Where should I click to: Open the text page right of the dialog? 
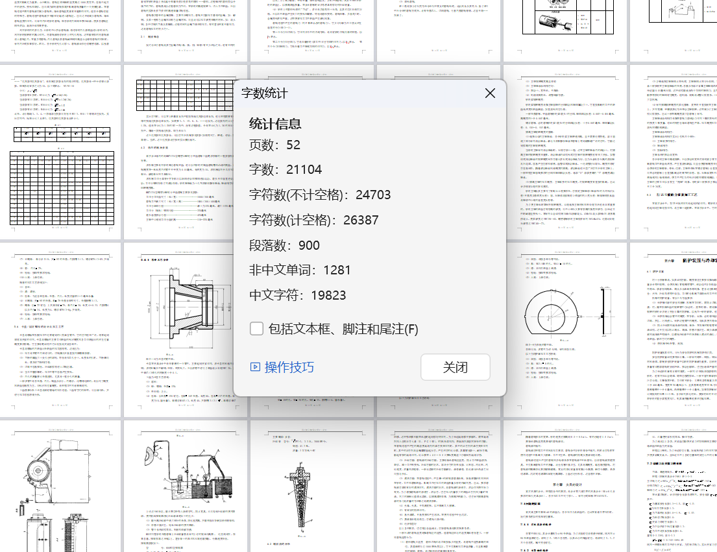(566, 152)
